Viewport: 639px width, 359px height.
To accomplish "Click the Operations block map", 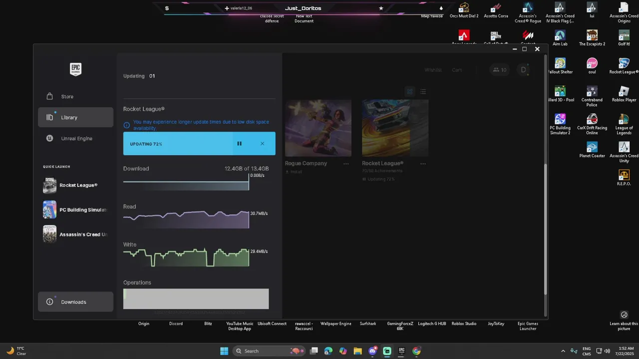I will coord(196,299).
